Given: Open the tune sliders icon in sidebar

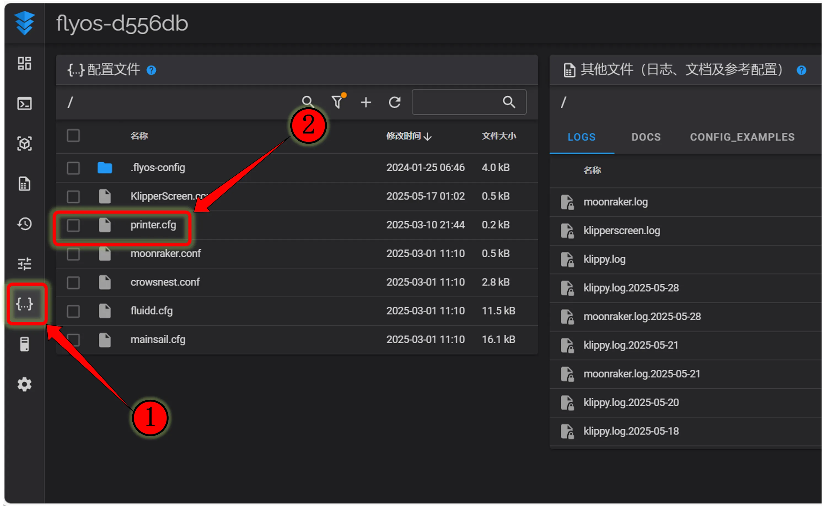Looking at the screenshot, I should (x=25, y=264).
